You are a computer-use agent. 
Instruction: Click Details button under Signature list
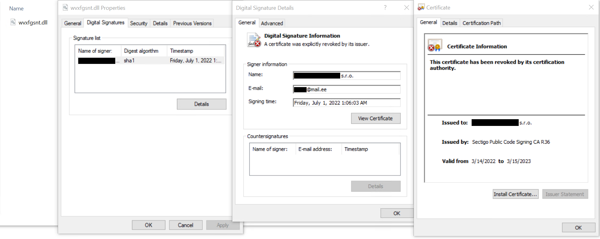[x=201, y=104]
